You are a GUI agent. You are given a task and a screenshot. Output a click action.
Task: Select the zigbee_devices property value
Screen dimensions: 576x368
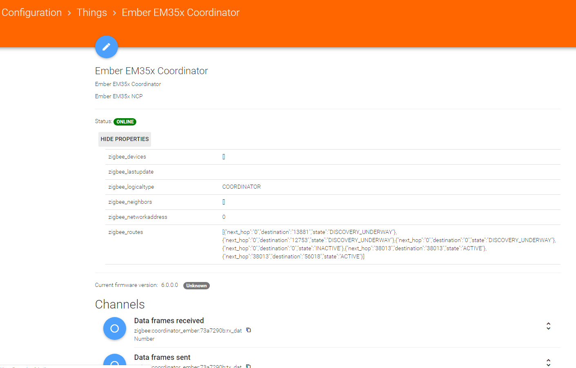click(x=224, y=157)
